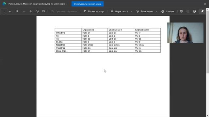The image size is (209, 117).
Task: Expand the Нарисовать dropdown arrow
Action: click(x=132, y=12)
